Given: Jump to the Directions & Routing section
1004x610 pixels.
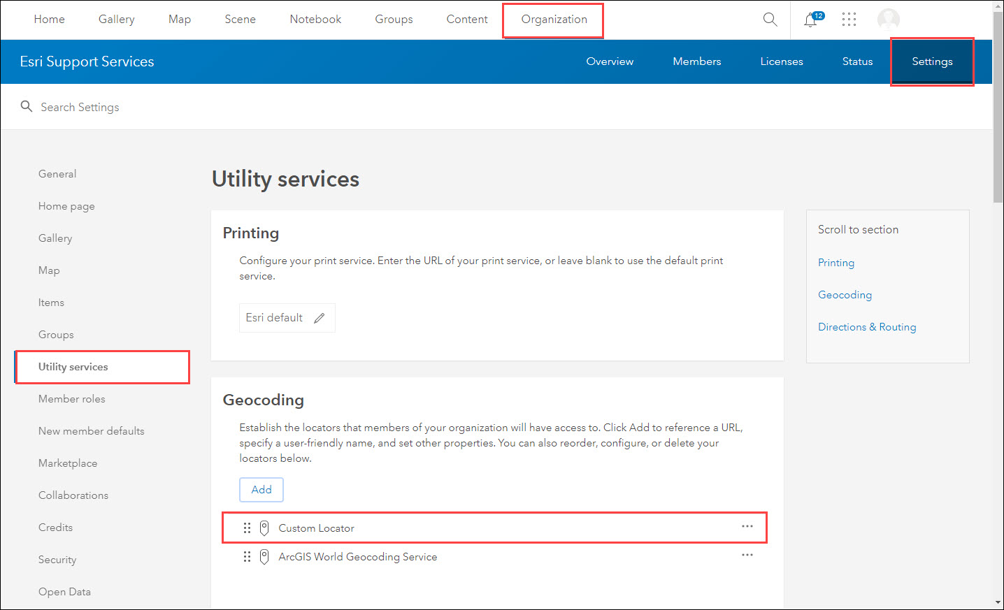Looking at the screenshot, I should (867, 327).
